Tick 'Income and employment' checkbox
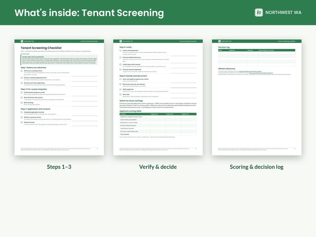316x237 pixels. coord(120,51)
